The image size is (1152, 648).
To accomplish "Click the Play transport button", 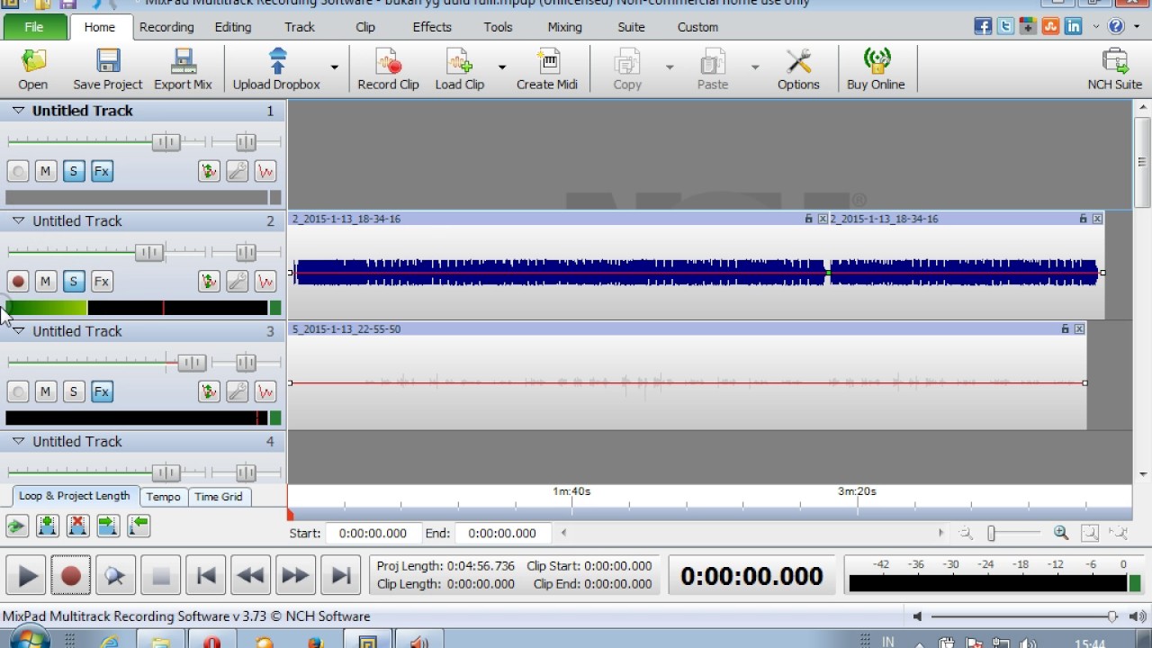I will tap(27, 576).
